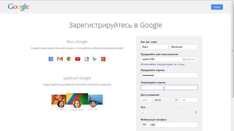Click the blue Google Search service icon
234x131 pixels.
tap(51, 59)
